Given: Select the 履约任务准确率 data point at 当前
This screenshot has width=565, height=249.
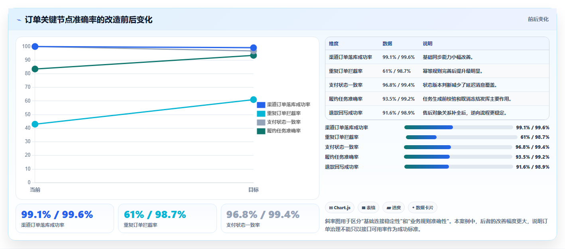Looking at the screenshot, I should point(35,69).
